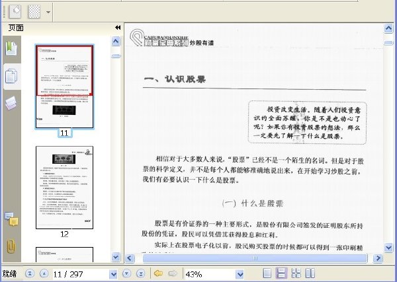
Task: Click the page number field 11 / 297
Action: point(81,274)
